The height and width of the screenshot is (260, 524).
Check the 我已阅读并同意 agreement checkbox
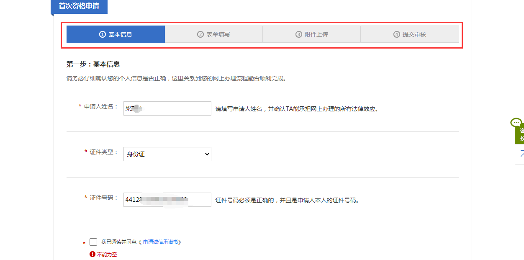click(93, 242)
